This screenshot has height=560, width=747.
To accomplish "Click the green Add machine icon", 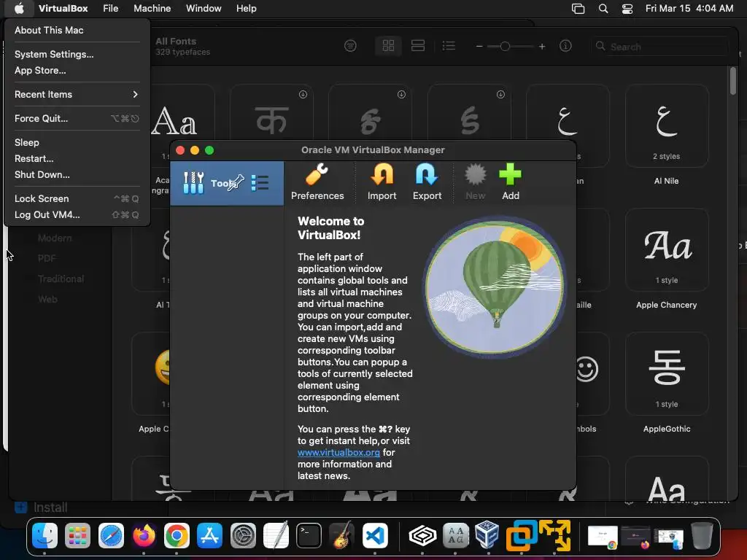I will click(x=510, y=182).
